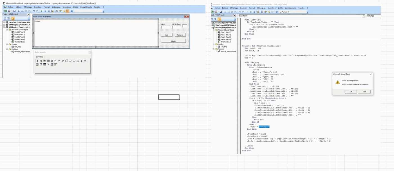394x171 pixels.
Task: Open the UserForm object dropdown arrow
Action: (x=364, y=16)
